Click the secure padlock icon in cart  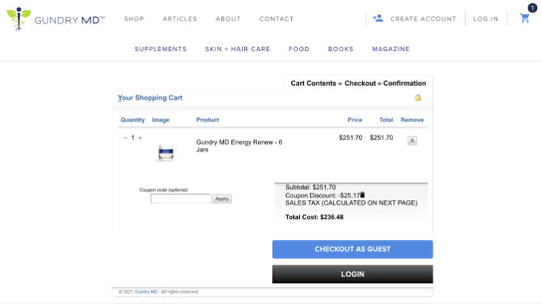(418, 98)
